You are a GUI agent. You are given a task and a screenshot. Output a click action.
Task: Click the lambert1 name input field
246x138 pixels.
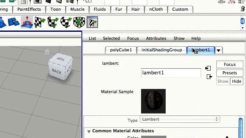pyautogui.click(x=171, y=73)
